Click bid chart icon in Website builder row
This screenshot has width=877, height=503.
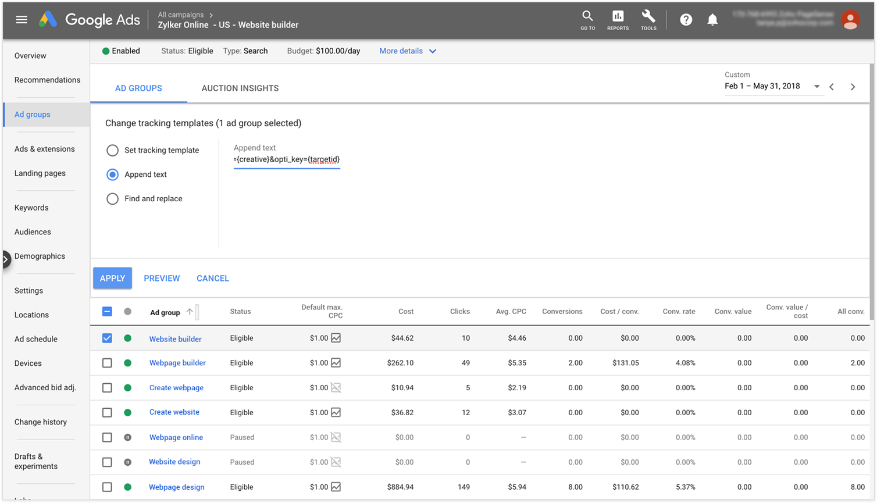(x=336, y=338)
